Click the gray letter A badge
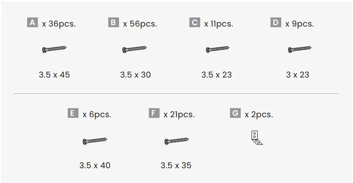 pyautogui.click(x=33, y=22)
